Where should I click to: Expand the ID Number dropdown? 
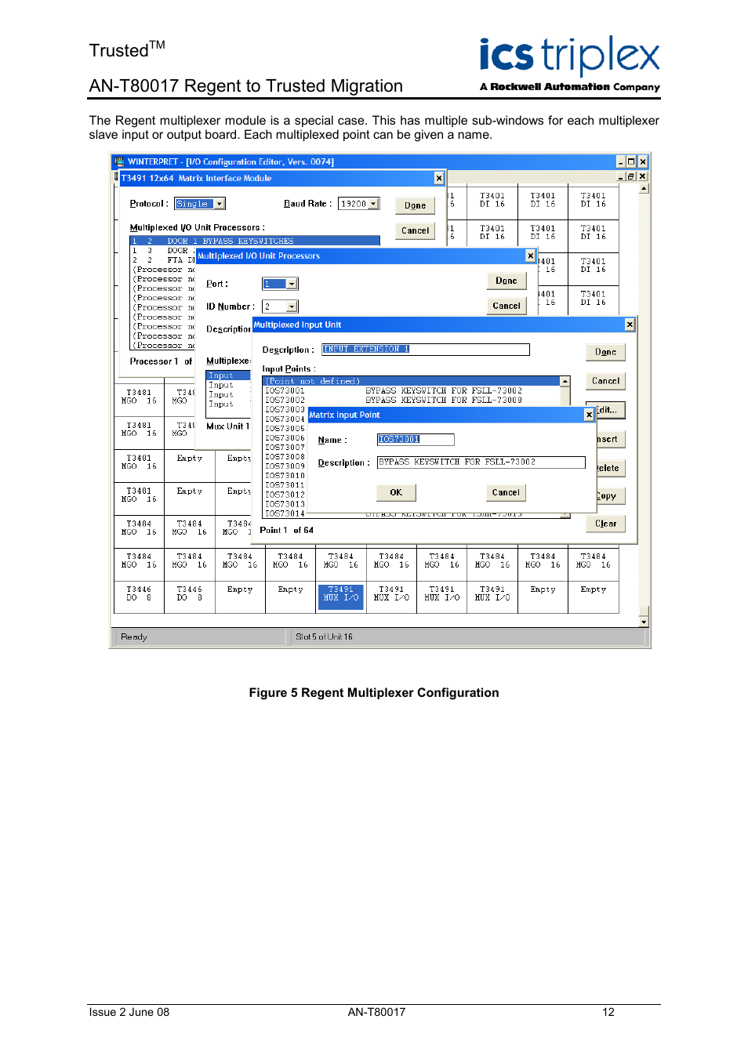(292, 306)
